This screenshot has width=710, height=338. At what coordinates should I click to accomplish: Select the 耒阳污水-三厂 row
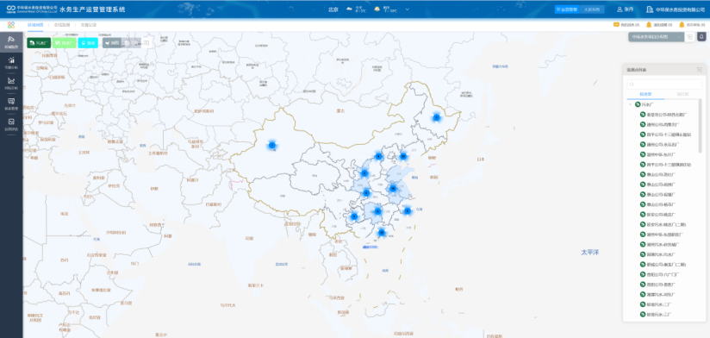pos(655,315)
